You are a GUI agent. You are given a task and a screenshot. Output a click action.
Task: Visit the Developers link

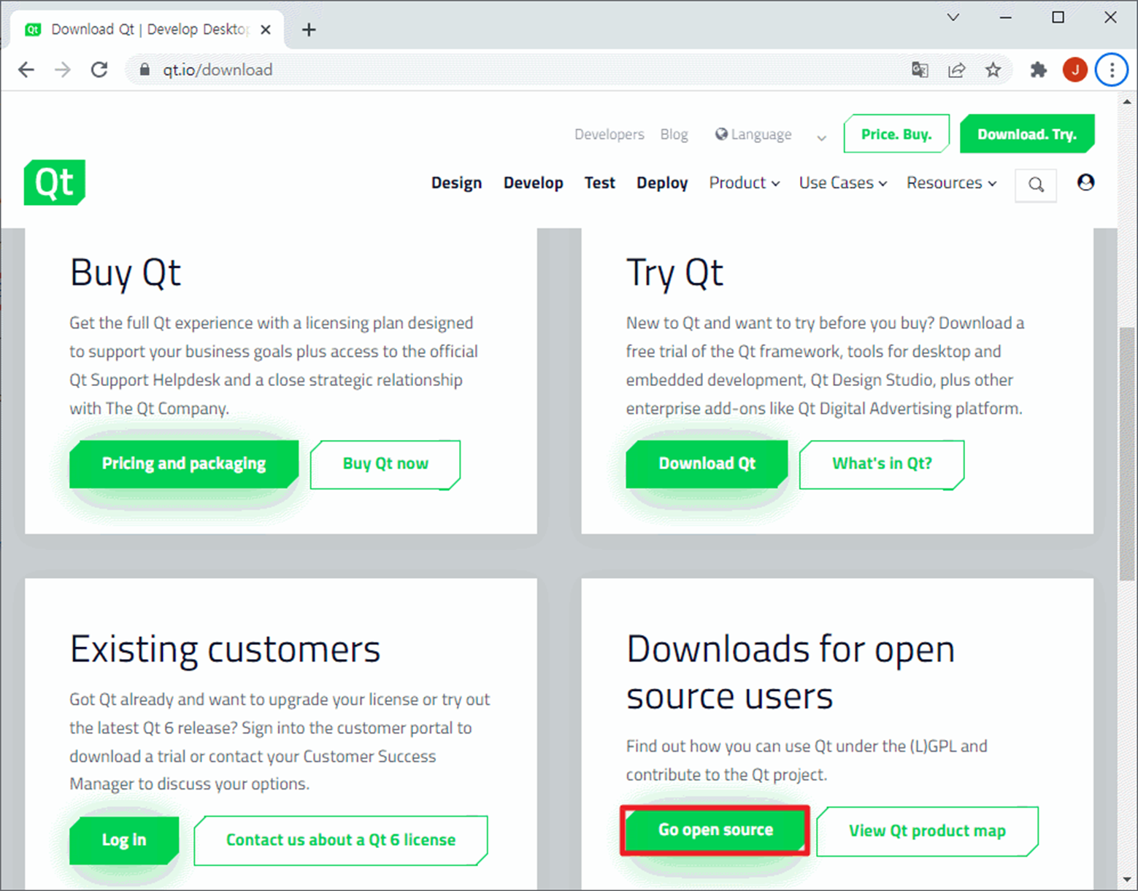point(609,134)
